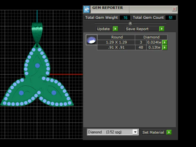This screenshot has height=147, width=196.
Task: Click green arrow for 0.13tw row
Action: 165,47
